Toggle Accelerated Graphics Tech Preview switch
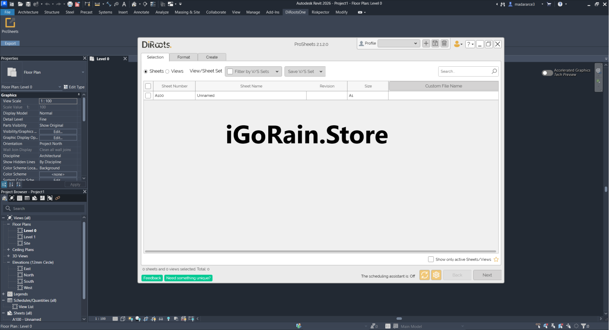This screenshot has height=330, width=609. pos(547,73)
